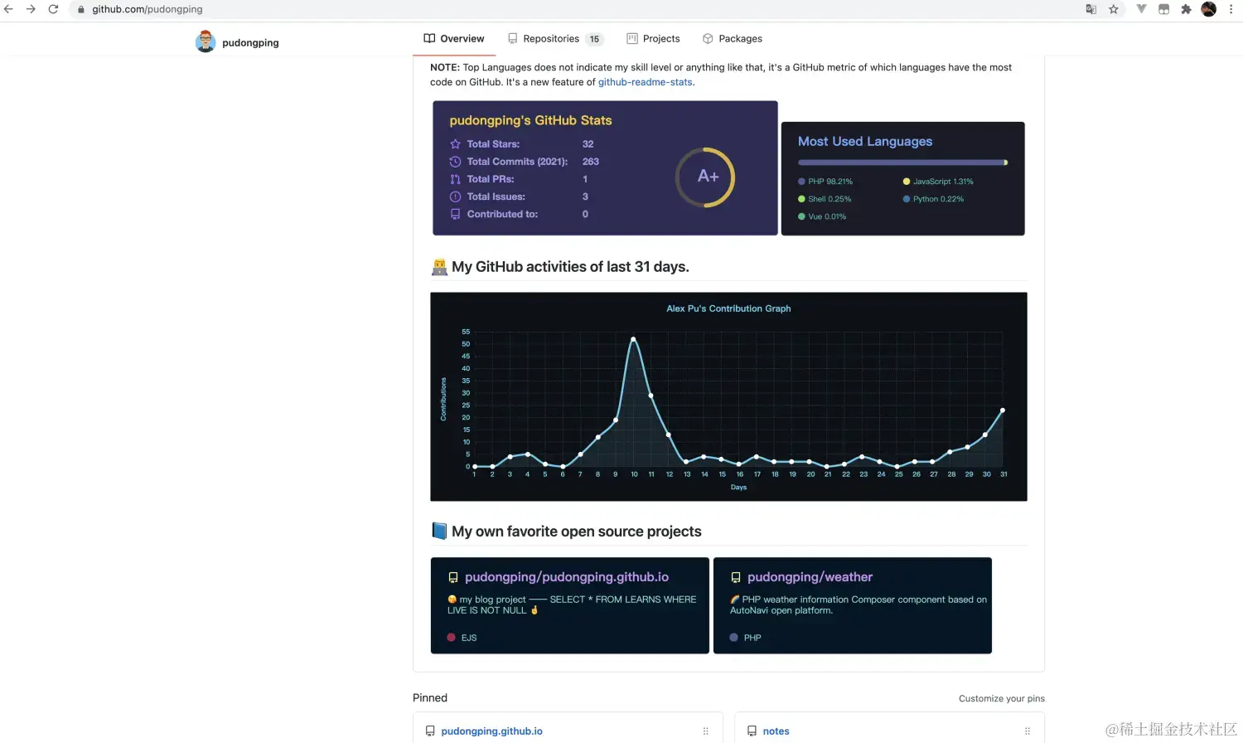Click the Python 0.22% color dot
1243x743 pixels.
tap(907, 199)
